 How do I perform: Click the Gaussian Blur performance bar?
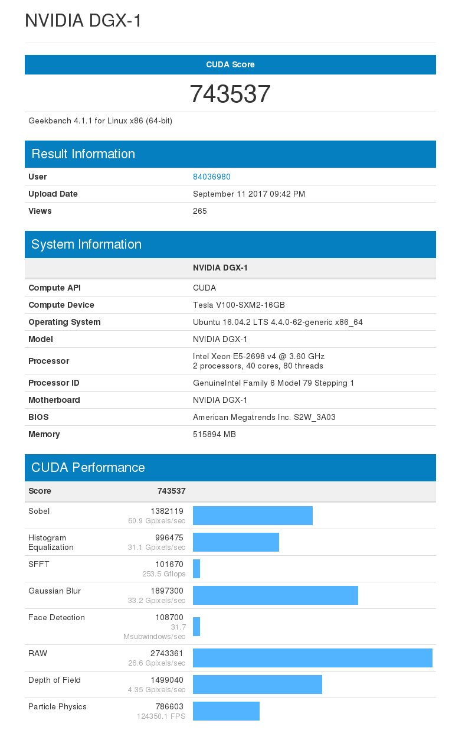pyautogui.click(x=276, y=595)
